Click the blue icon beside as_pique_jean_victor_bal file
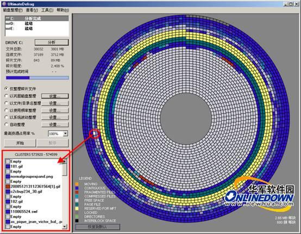This screenshot has height=234, width=301. (x=8, y=221)
